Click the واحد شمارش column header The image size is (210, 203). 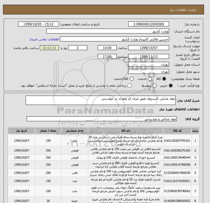click(75, 131)
